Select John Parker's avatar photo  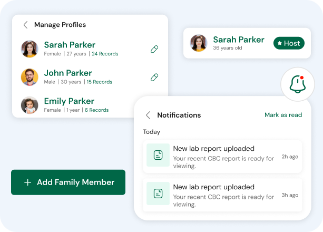(30, 77)
